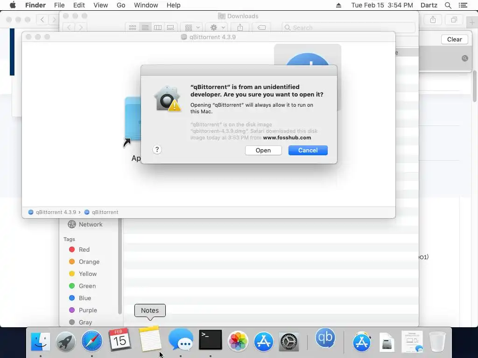The height and width of the screenshot is (358, 478).
Task: Click the Safari show tabs overview button
Action: pyautogui.click(x=454, y=20)
